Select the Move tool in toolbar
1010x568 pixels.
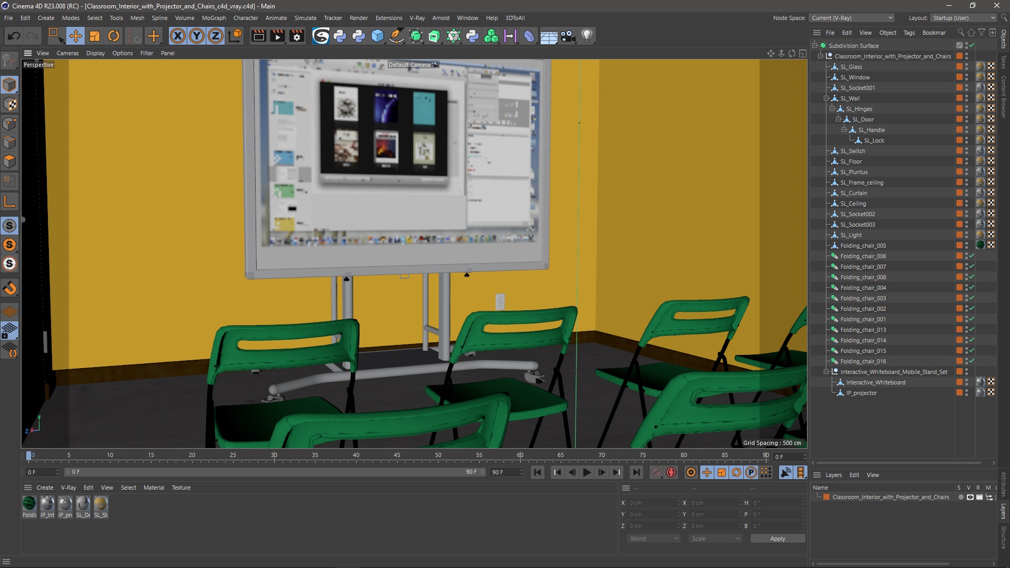(x=75, y=36)
